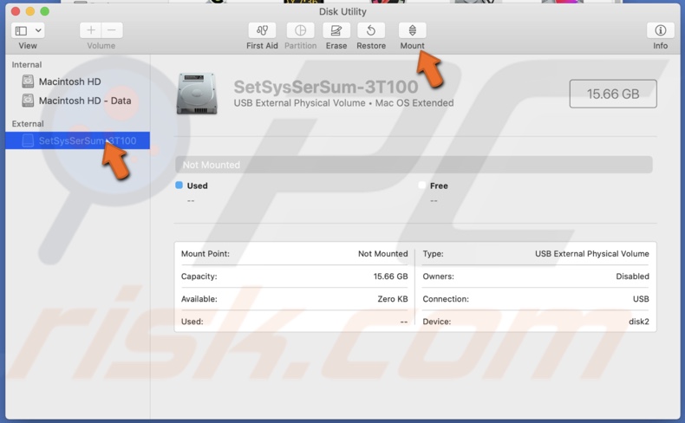Open the View sidebar dropdown
The height and width of the screenshot is (423, 685).
point(28,31)
